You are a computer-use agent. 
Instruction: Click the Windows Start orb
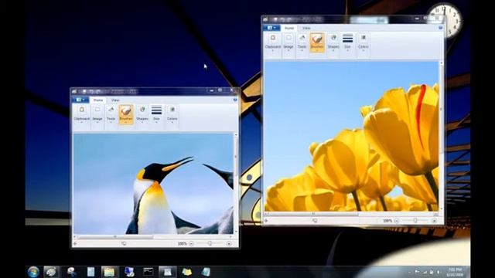point(33,272)
